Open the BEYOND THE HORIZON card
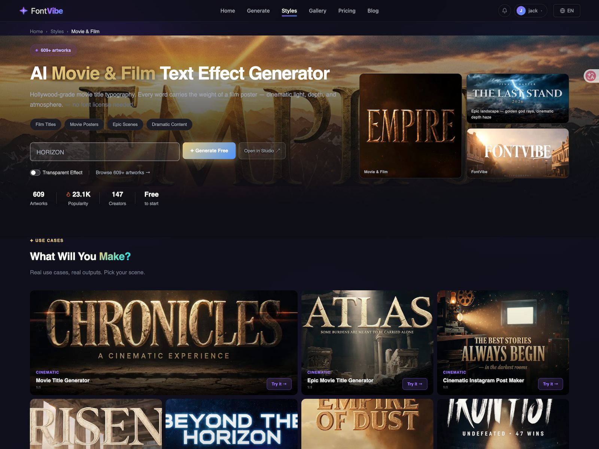Viewport: 599px width, 449px height. (x=232, y=424)
